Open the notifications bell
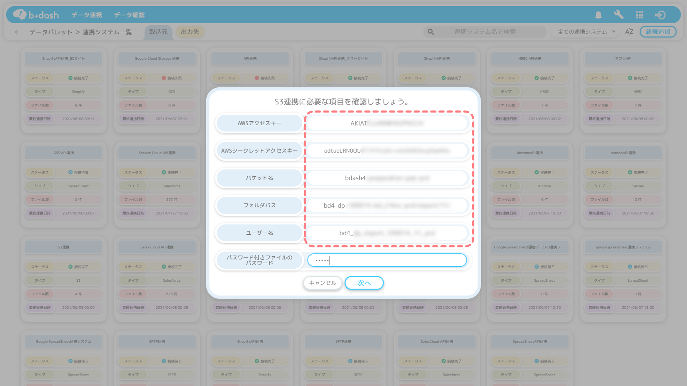 [x=598, y=15]
